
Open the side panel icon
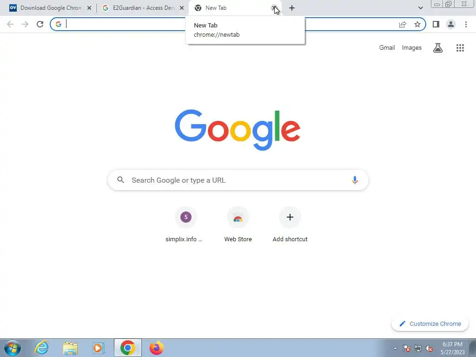click(436, 24)
